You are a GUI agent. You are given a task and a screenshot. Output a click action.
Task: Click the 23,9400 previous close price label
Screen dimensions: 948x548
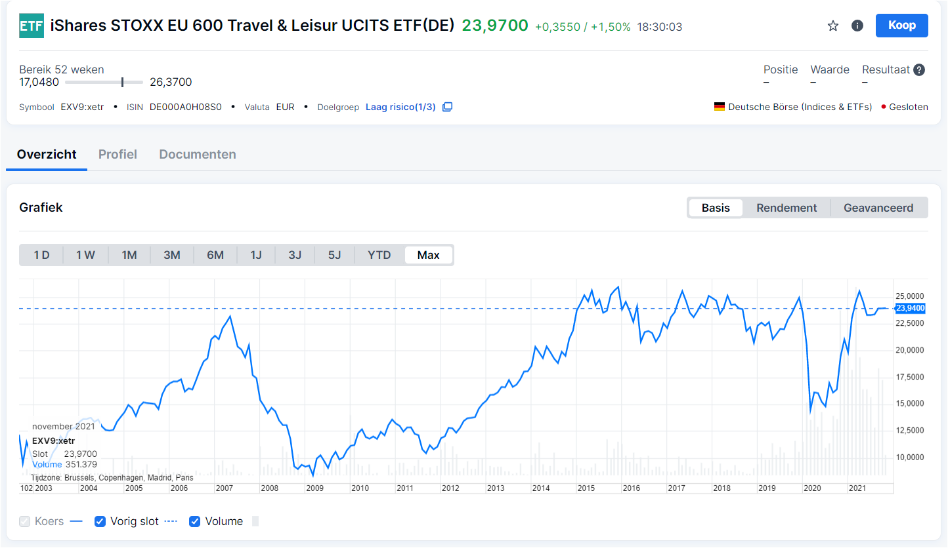click(x=910, y=308)
